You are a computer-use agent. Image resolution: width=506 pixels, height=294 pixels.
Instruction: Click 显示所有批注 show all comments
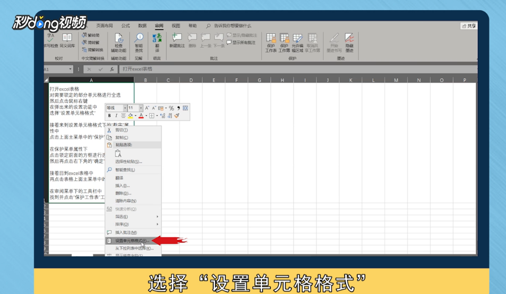point(241,42)
